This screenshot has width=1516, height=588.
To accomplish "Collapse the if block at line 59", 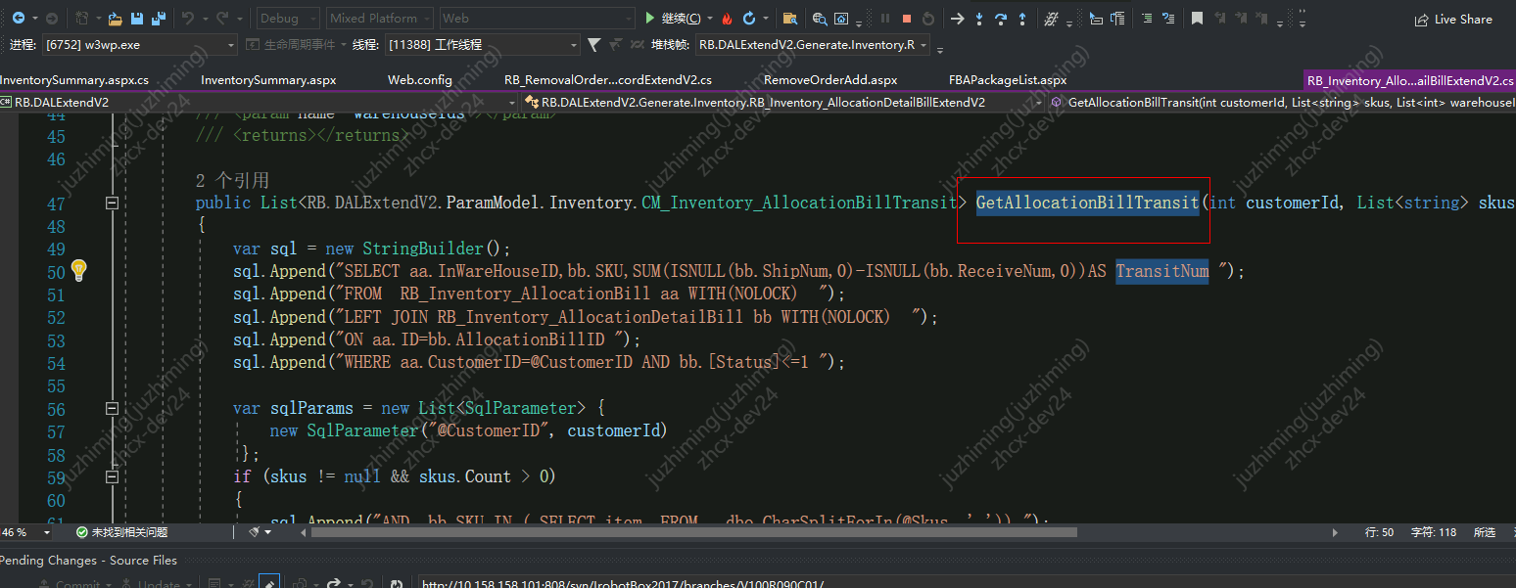I will pos(112,476).
